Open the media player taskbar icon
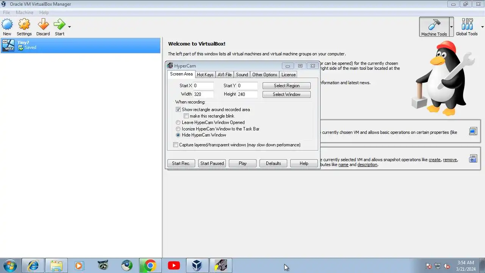 click(x=79, y=266)
